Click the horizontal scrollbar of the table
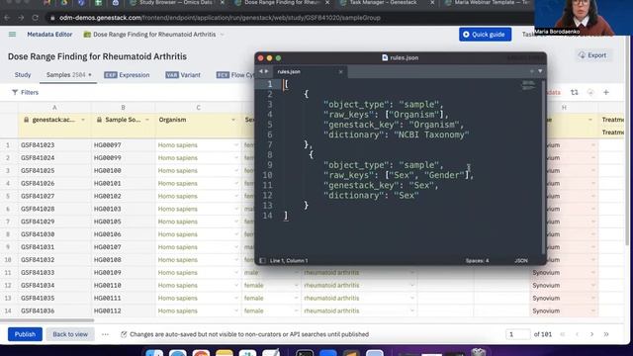 tap(47, 320)
